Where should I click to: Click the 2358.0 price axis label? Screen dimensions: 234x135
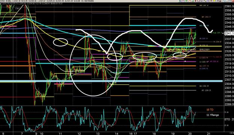230,10
